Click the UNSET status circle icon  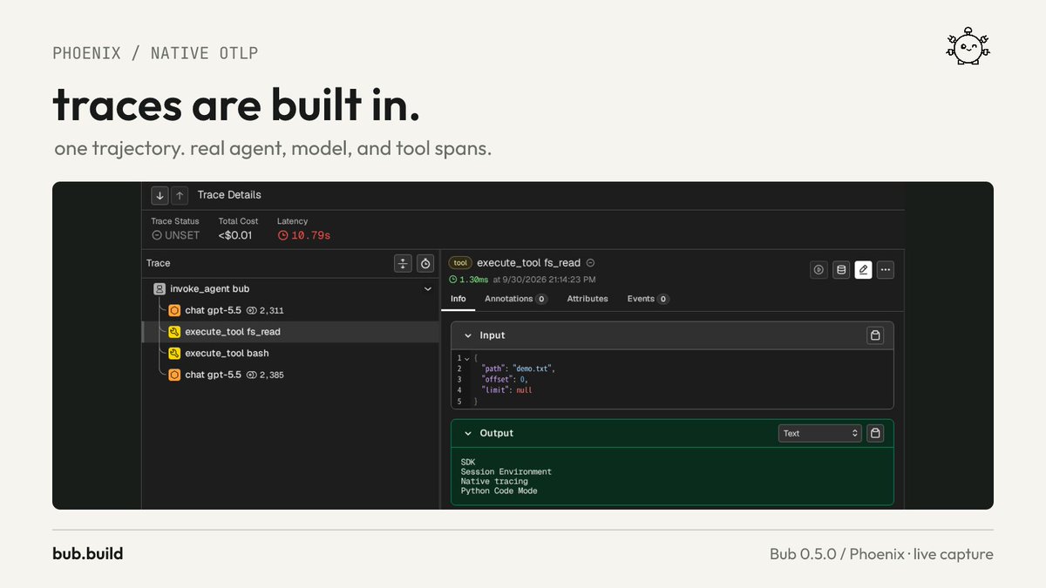(156, 235)
